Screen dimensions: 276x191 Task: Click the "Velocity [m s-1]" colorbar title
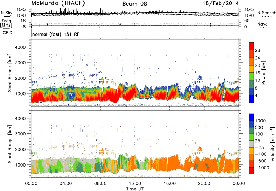(273, 144)
